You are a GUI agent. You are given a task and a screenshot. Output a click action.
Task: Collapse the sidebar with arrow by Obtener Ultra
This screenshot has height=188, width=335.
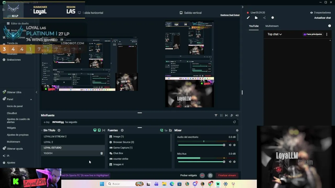[x=36, y=92]
